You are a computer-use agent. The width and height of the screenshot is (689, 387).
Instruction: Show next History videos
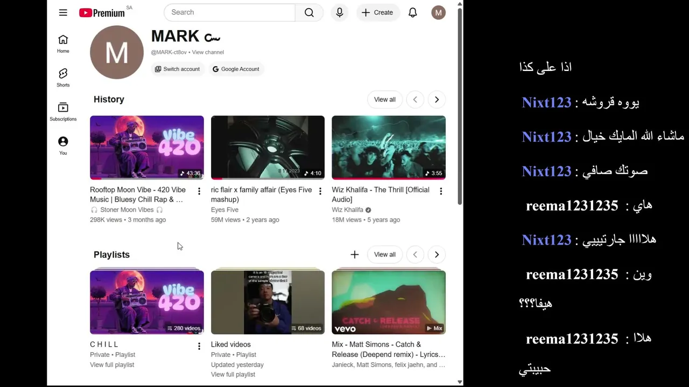point(437,99)
